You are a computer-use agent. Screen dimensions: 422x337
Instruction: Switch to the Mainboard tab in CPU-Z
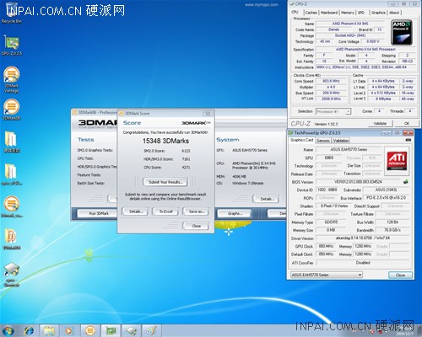329,13
